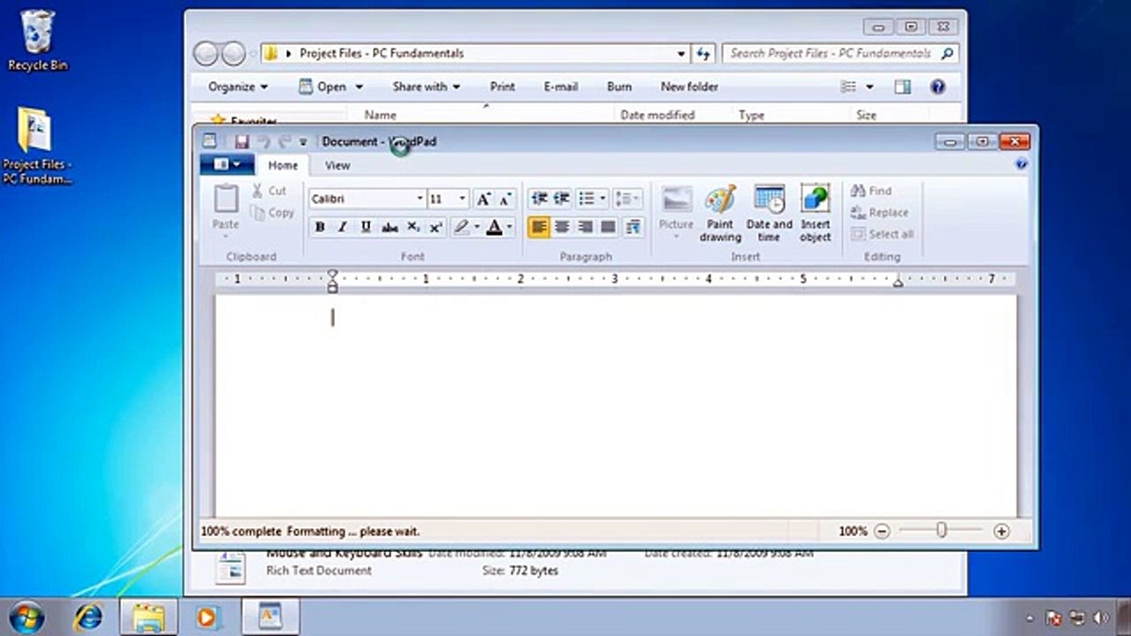
Task: Toggle Subscript formatting
Action: tap(413, 227)
